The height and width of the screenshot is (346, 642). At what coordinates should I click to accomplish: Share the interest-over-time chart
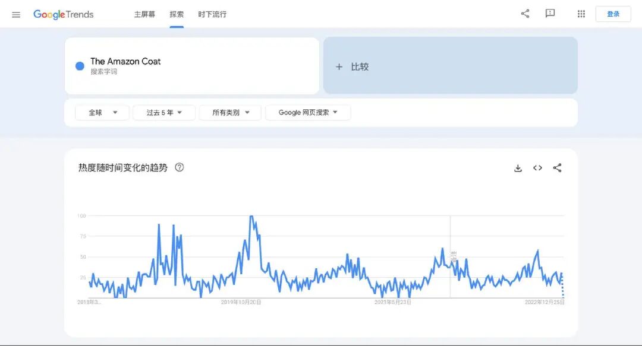click(557, 168)
